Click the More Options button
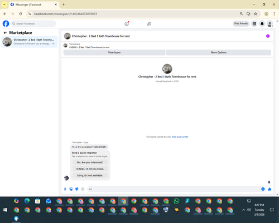This screenshot has height=223, width=279. pos(219,52)
